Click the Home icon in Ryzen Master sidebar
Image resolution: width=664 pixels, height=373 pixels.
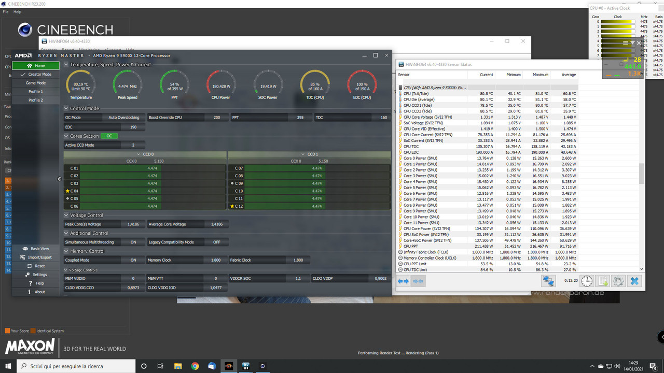point(30,66)
